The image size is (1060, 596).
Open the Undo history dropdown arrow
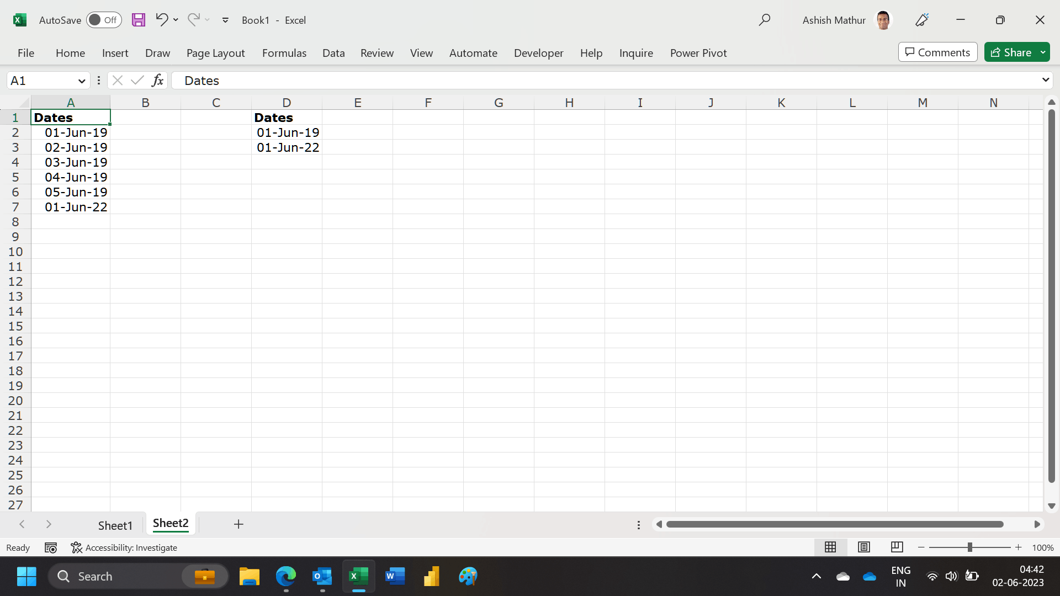pyautogui.click(x=176, y=20)
